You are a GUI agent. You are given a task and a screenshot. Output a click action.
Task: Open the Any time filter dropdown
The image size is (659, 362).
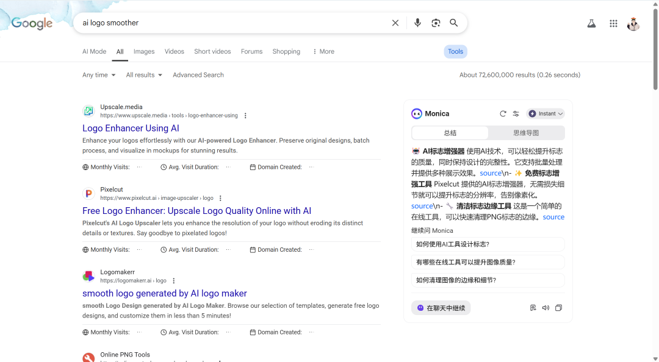pos(99,75)
